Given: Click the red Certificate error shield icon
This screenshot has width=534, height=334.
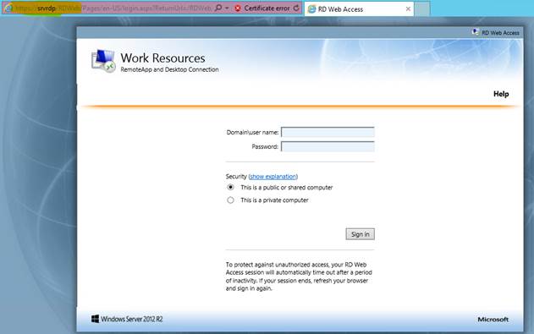Looking at the screenshot, I should coord(238,8).
